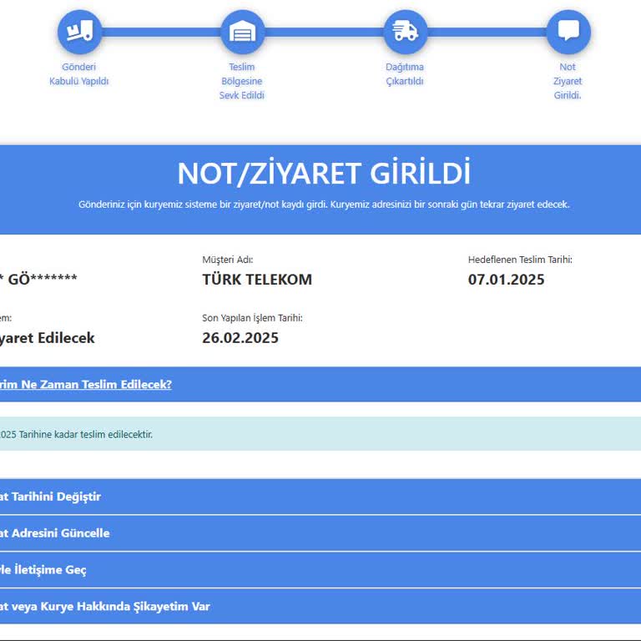Click the delivery truck distribution icon

[405, 32]
